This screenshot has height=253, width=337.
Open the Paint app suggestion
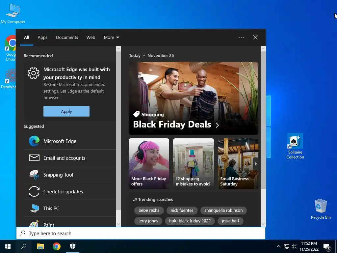[70, 222]
